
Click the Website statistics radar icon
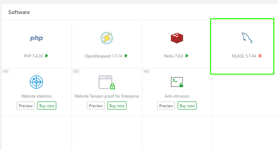(36, 82)
